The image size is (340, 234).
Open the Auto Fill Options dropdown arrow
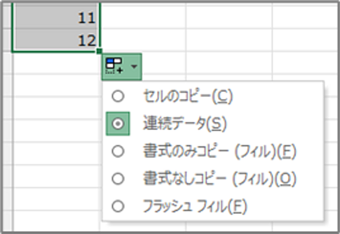(x=134, y=66)
